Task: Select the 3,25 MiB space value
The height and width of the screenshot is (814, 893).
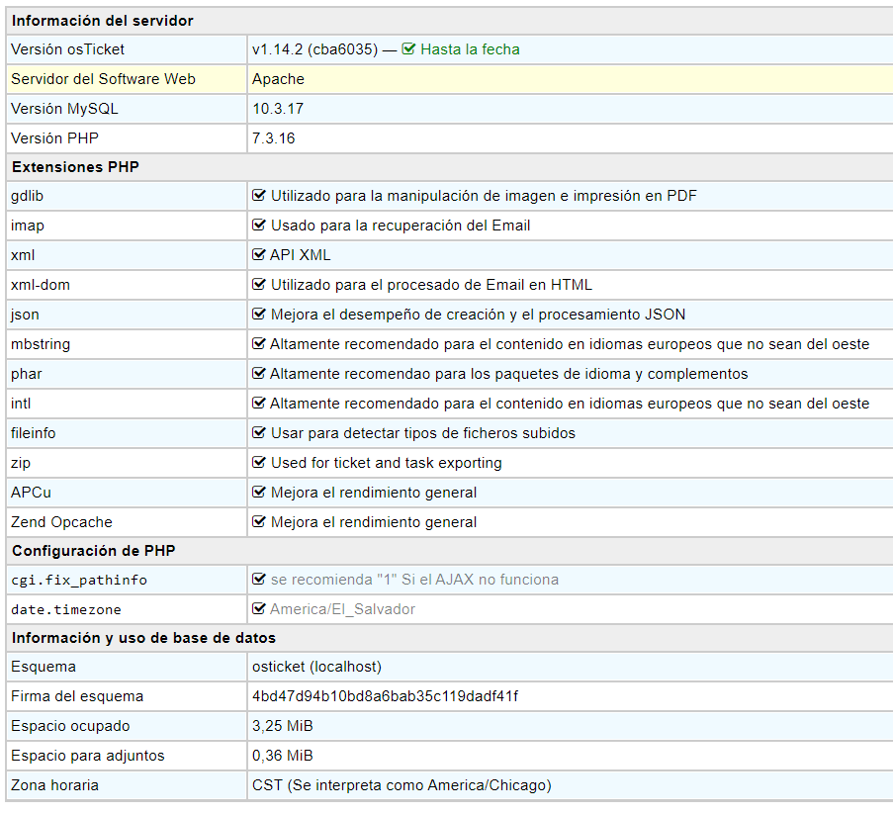Action: pos(283,726)
